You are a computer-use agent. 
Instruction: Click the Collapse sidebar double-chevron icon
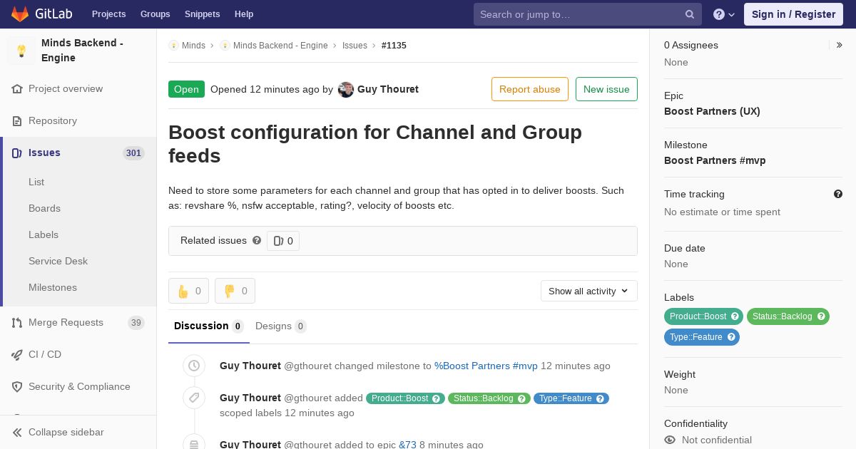[x=17, y=433]
